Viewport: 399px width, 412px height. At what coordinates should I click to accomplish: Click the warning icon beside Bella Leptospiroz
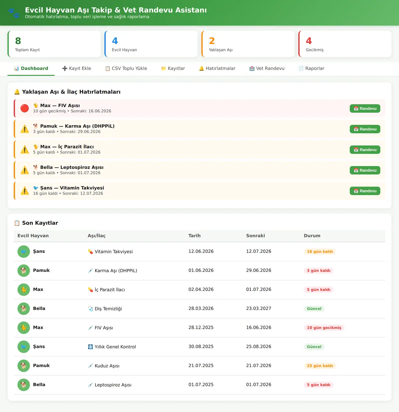click(25, 170)
